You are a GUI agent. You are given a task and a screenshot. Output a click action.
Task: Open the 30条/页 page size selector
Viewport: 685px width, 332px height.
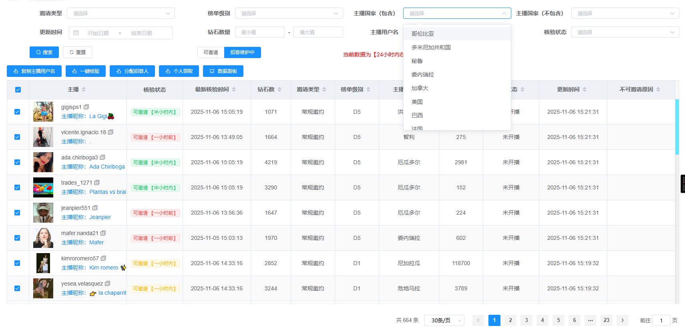[x=444, y=320]
